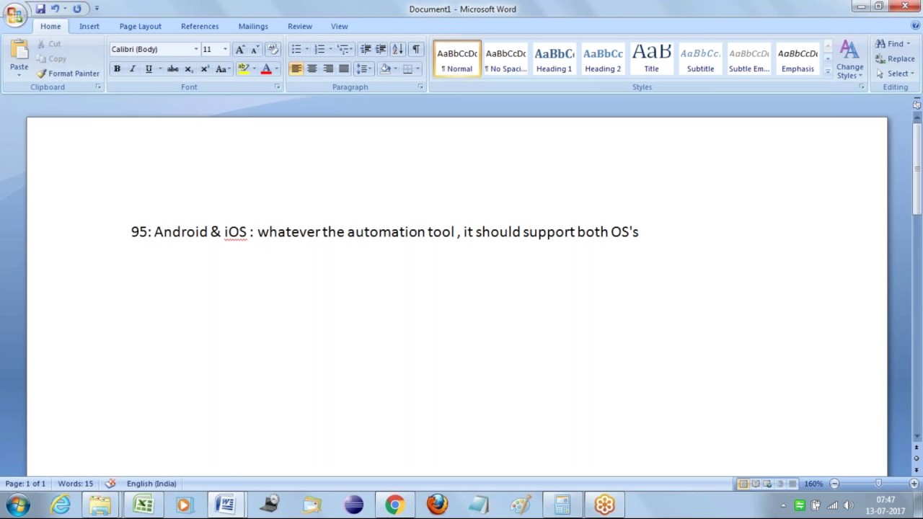This screenshot has width=923, height=519.
Task: Sort the selected text
Action: [x=397, y=49]
